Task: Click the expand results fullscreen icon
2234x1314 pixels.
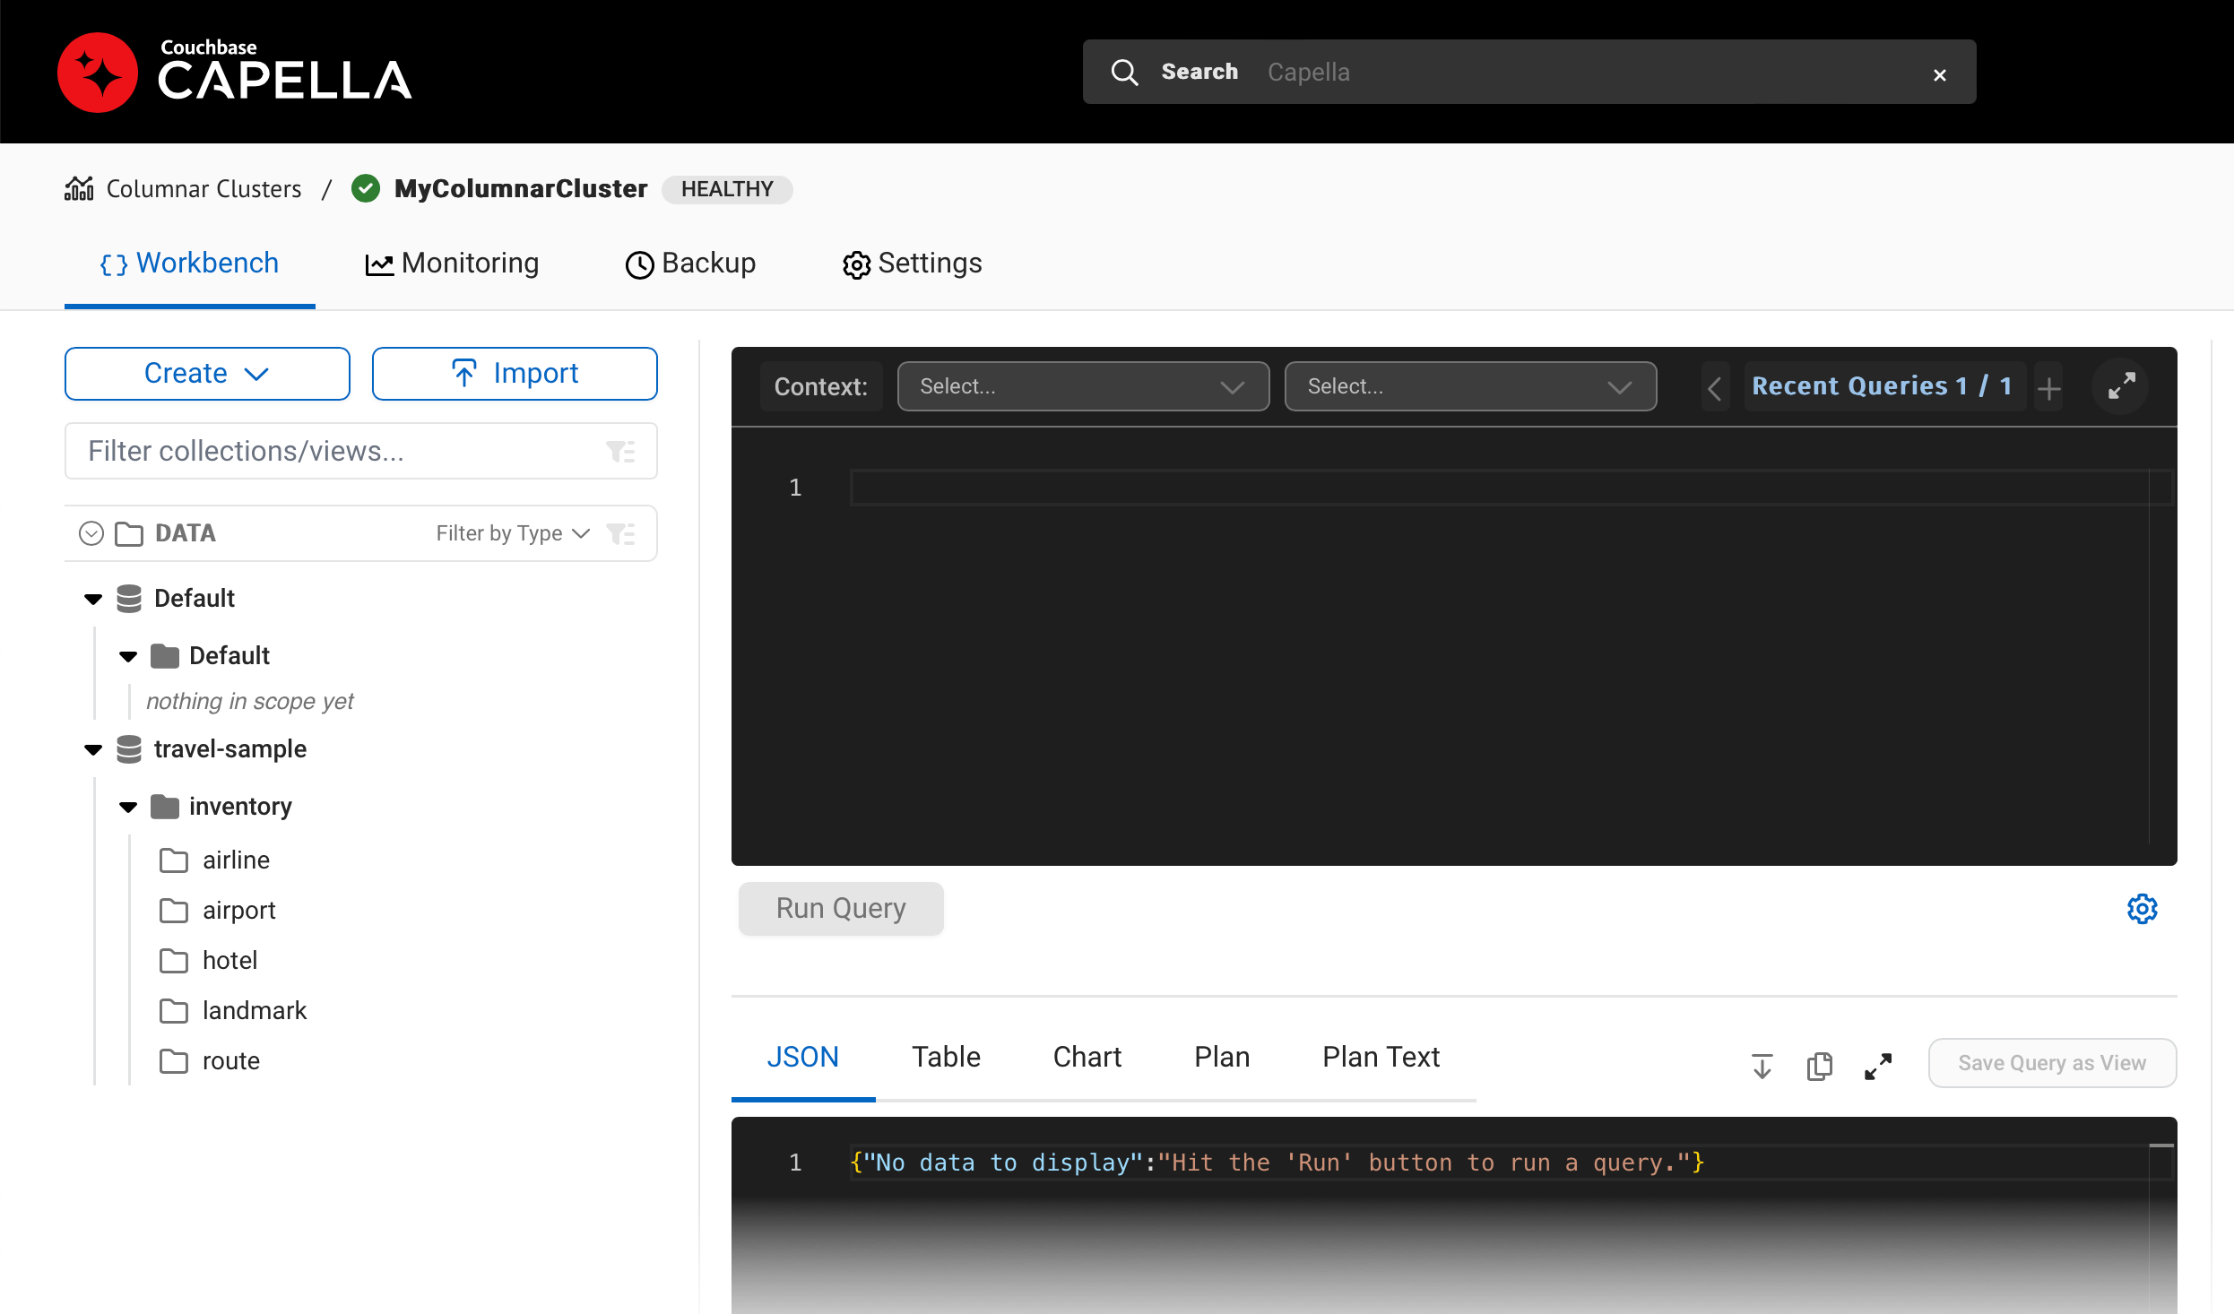Action: pyautogui.click(x=1879, y=1062)
